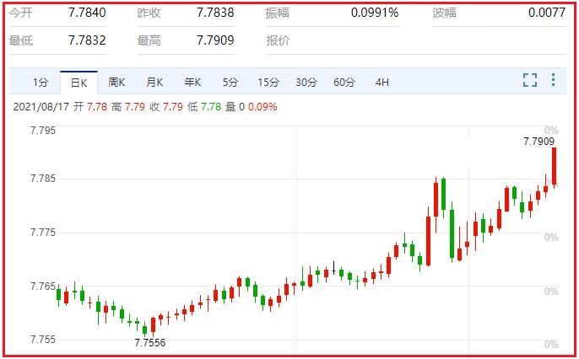Select the 年K yearly chart tab

[x=192, y=83]
